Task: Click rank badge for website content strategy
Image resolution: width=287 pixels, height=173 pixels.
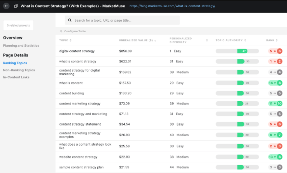Action: (x=275, y=157)
